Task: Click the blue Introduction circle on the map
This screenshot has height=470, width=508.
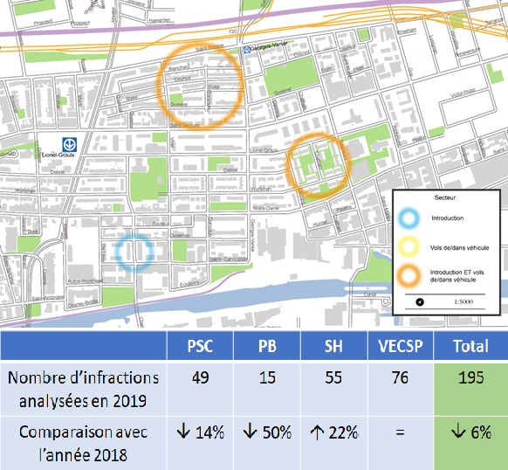Action: (134, 252)
